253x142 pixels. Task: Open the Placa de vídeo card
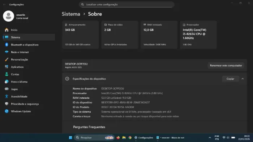tap(120, 35)
